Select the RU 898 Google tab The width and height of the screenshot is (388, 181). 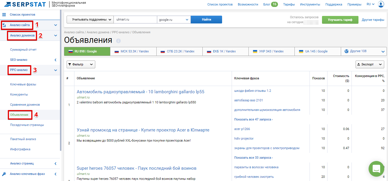(x=87, y=51)
